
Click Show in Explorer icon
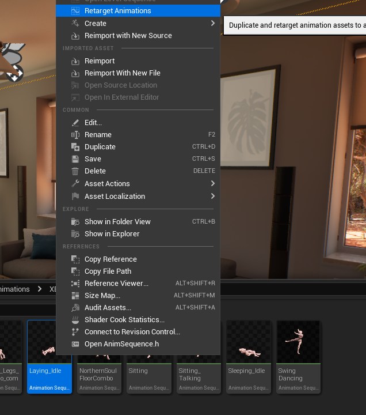click(x=75, y=234)
